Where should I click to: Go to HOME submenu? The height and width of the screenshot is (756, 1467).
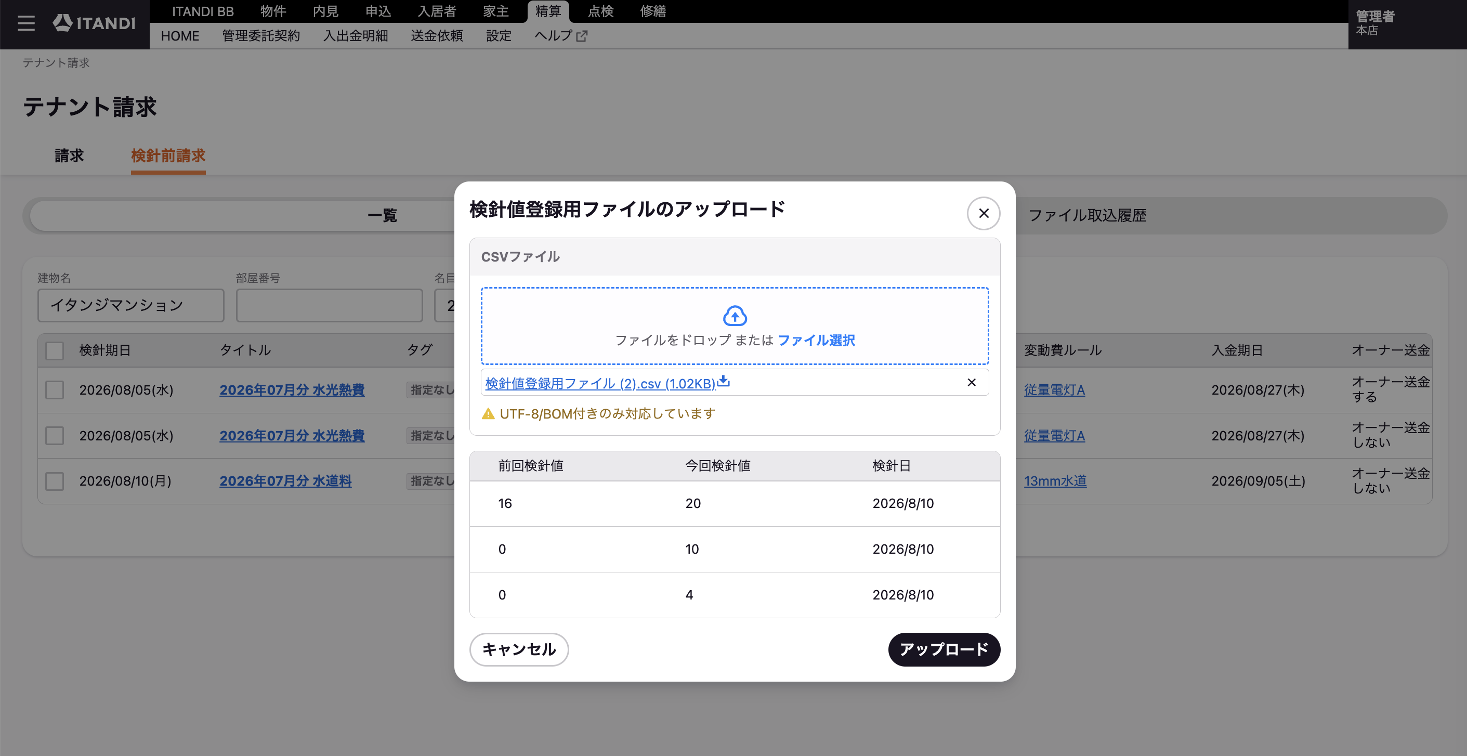click(x=180, y=36)
